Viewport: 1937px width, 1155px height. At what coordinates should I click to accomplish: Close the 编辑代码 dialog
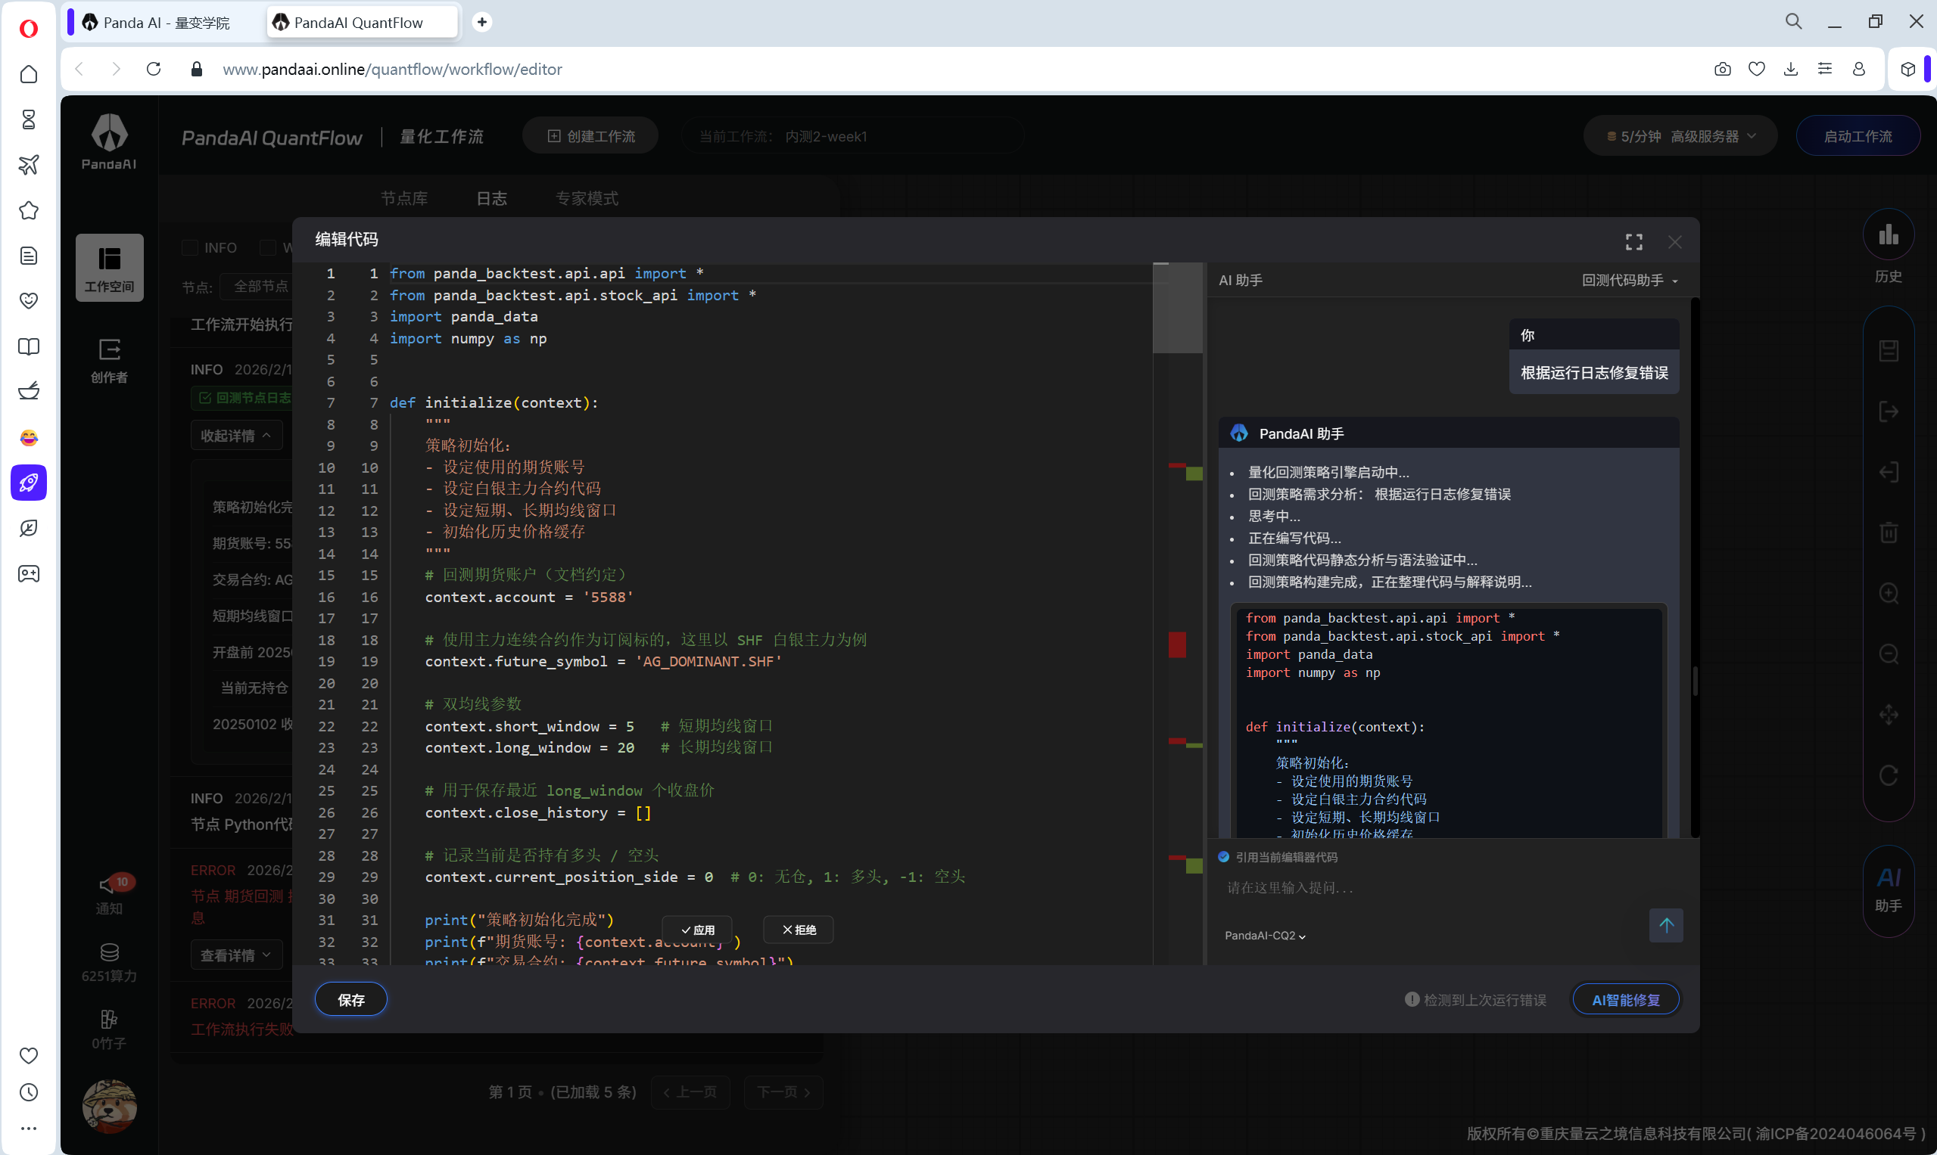1674,242
